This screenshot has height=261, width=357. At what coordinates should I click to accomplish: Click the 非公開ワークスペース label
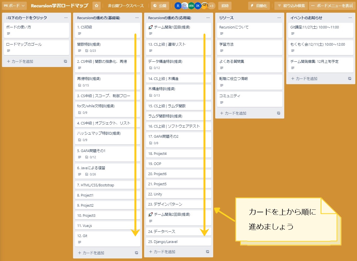(x=126, y=6)
